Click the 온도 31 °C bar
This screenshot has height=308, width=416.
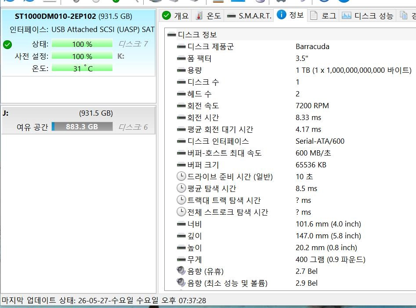coord(82,68)
